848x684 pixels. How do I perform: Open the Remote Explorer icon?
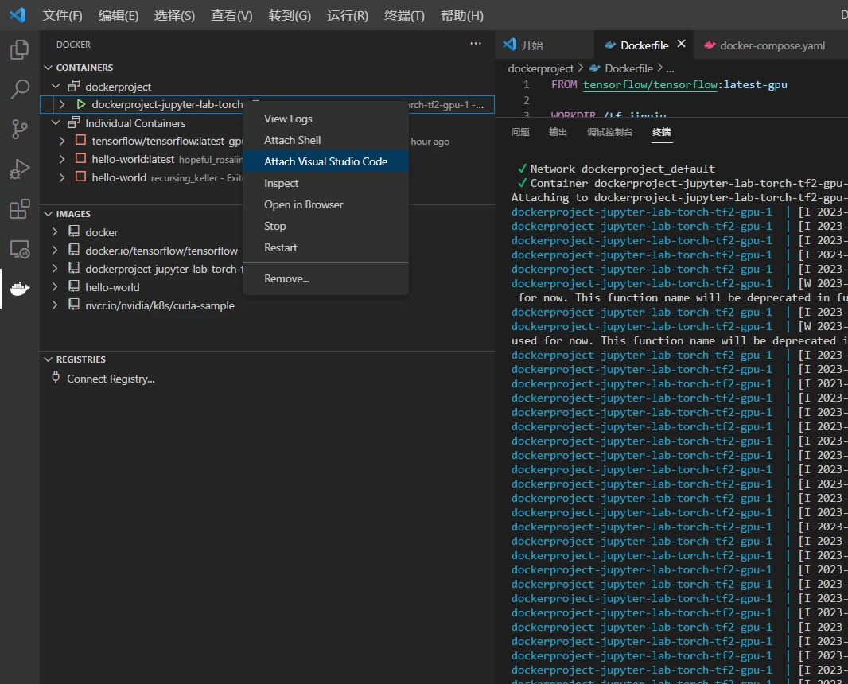pyautogui.click(x=19, y=249)
